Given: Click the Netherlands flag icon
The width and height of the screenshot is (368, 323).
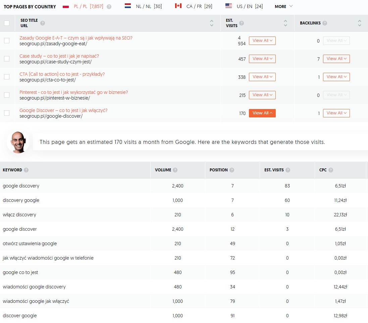Looking at the screenshot, I should tap(128, 6).
